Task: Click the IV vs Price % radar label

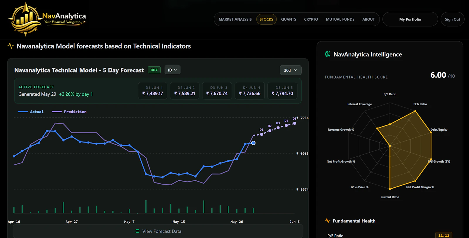Action: tap(359, 187)
